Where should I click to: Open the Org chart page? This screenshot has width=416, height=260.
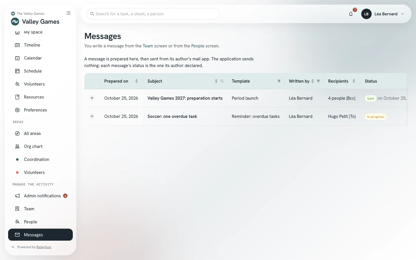[40, 146]
